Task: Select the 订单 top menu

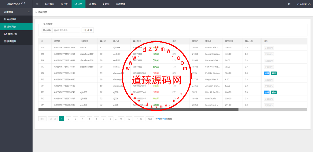Action: coord(79,4)
